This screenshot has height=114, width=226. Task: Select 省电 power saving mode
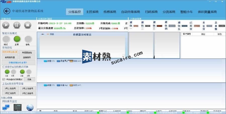coord(28,39)
